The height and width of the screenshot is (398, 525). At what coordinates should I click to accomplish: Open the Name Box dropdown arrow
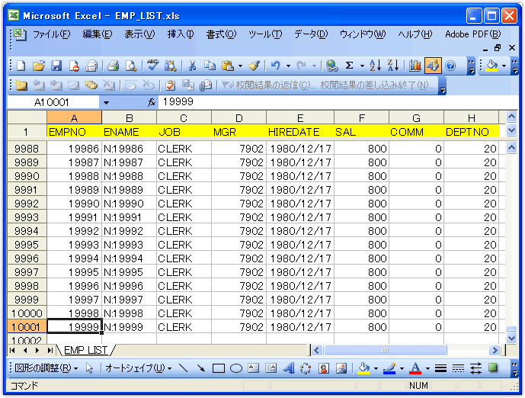point(106,102)
